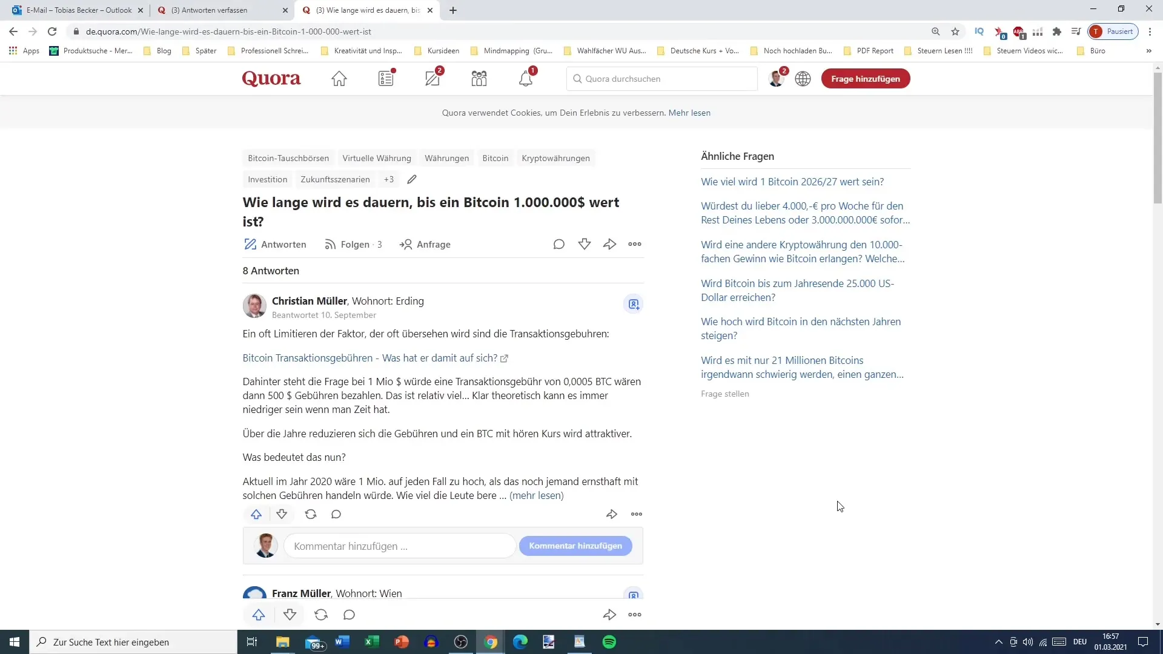Screen dimensions: 1163x654
Task: Open the answer-writing pencil icon in navbar
Action: (x=433, y=78)
